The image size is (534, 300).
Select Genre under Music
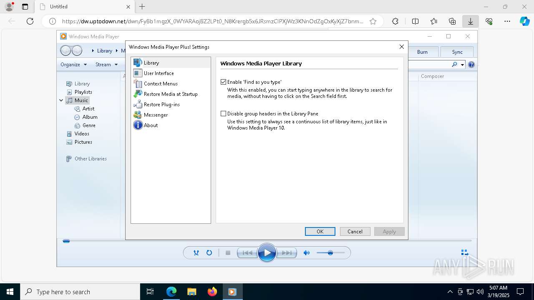pos(89,125)
